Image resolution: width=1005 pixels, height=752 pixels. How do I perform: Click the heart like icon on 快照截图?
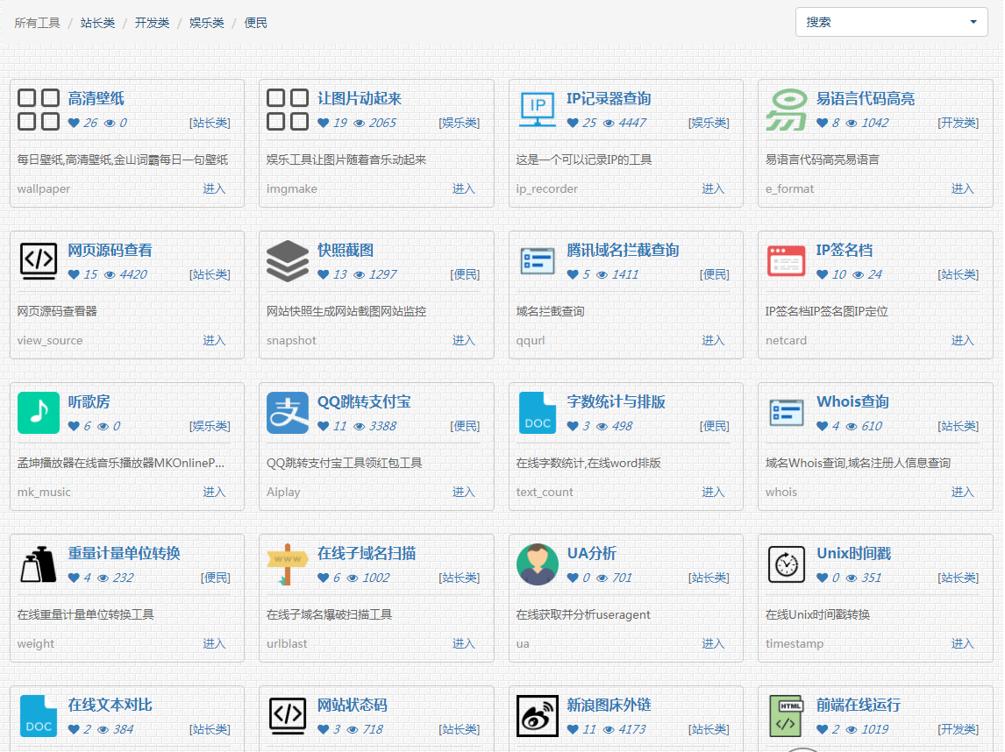tap(323, 275)
